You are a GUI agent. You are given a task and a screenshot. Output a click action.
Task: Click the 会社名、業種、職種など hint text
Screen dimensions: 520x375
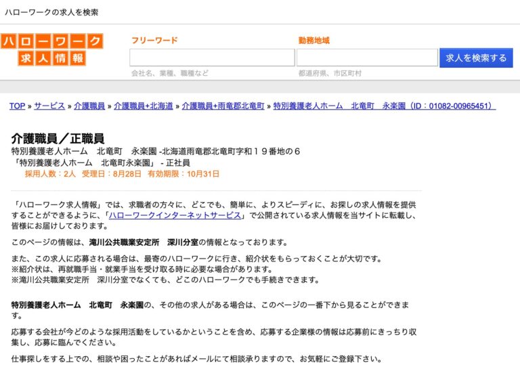[170, 73]
